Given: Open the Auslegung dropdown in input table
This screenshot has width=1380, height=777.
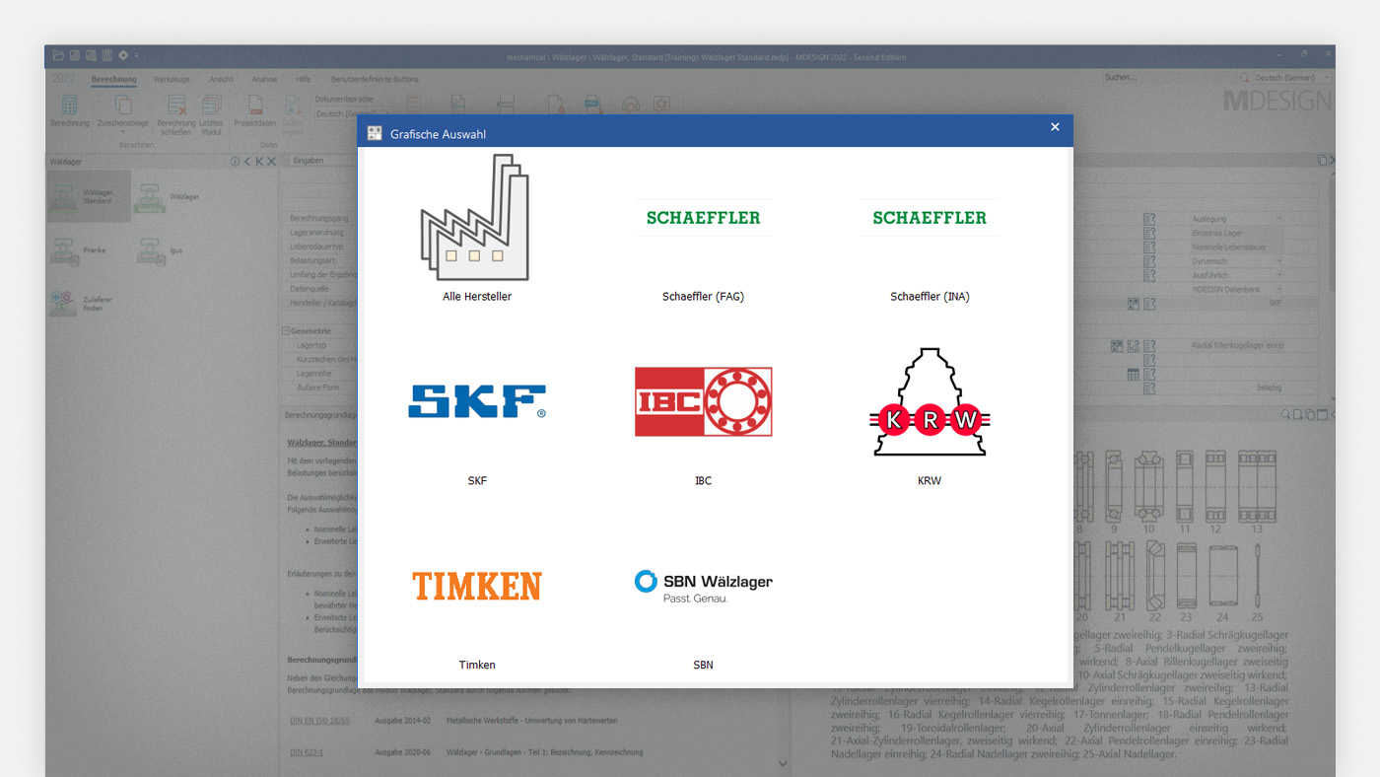Looking at the screenshot, I should [x=1236, y=219].
